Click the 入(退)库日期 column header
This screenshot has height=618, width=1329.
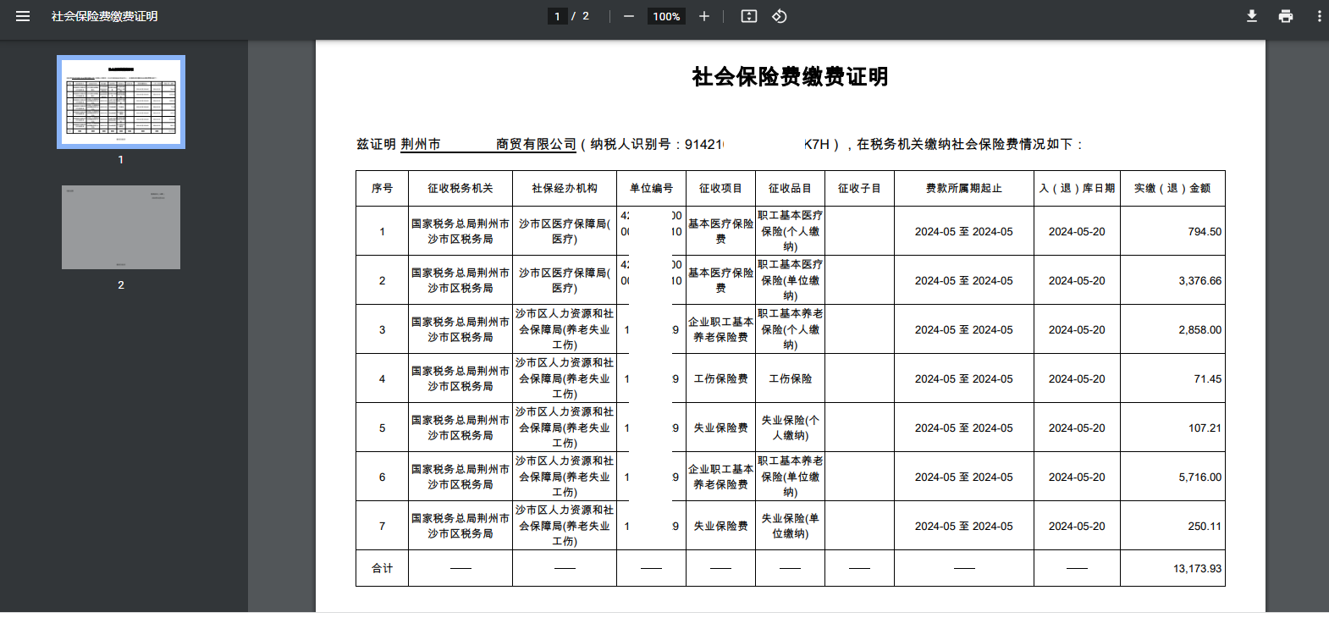(1077, 188)
